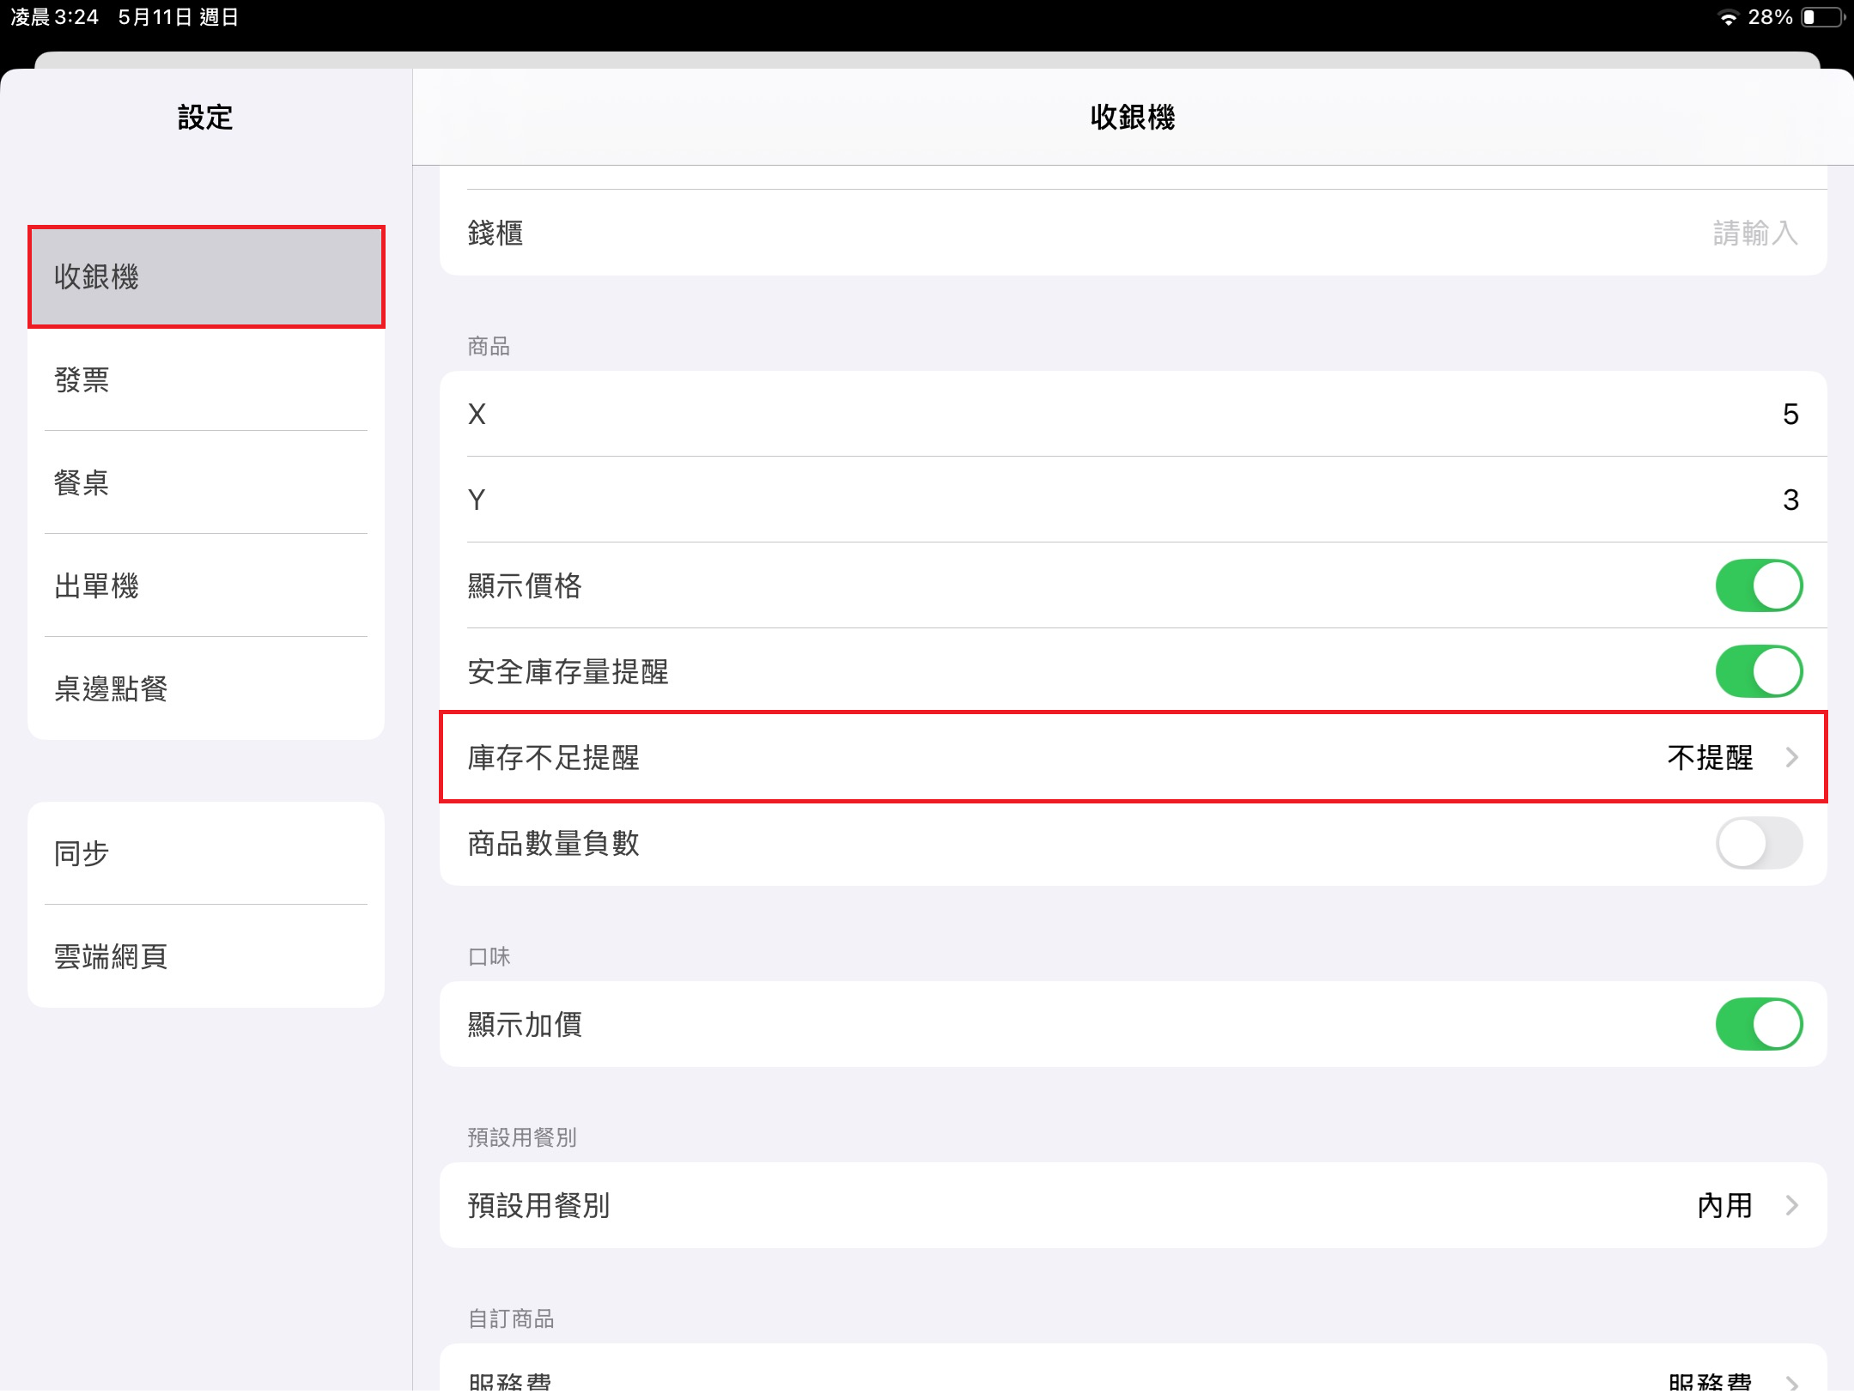Edit the X column value 5

1789,414
